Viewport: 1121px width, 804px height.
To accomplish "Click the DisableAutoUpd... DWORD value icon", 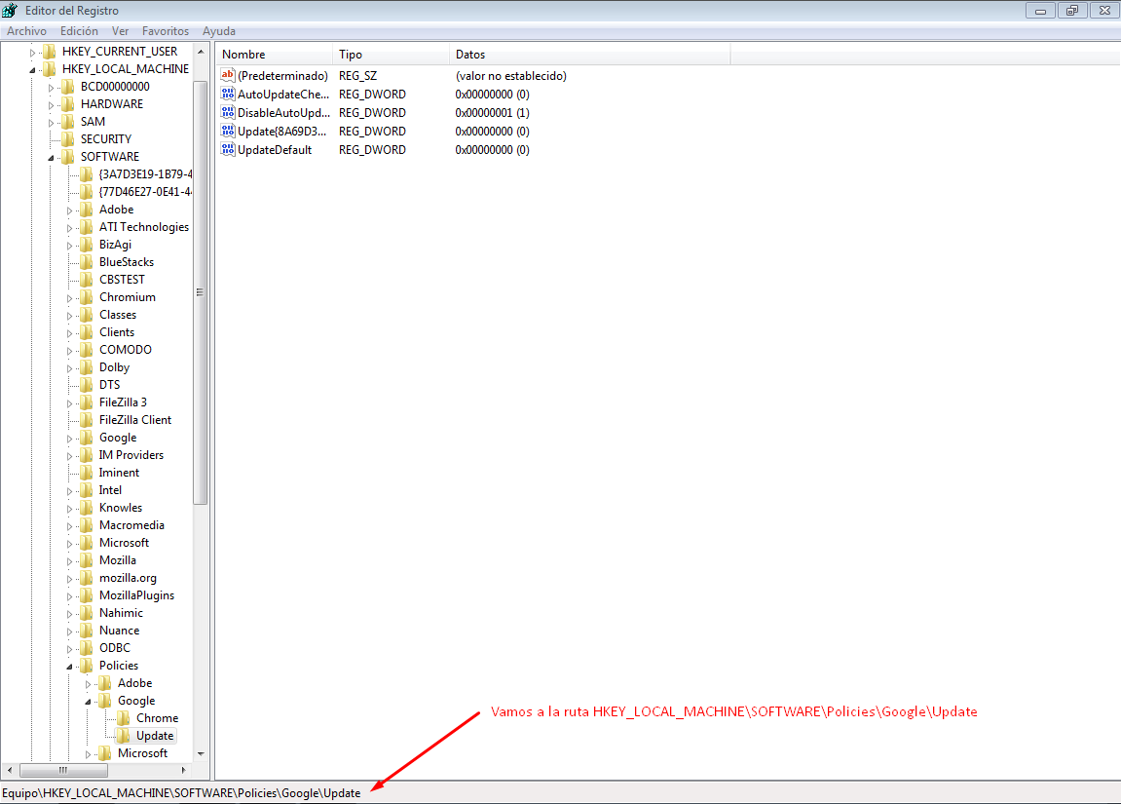I will pyautogui.click(x=227, y=112).
